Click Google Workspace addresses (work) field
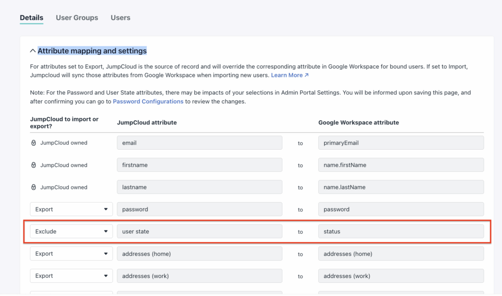The height and width of the screenshot is (296, 502). (x=401, y=276)
